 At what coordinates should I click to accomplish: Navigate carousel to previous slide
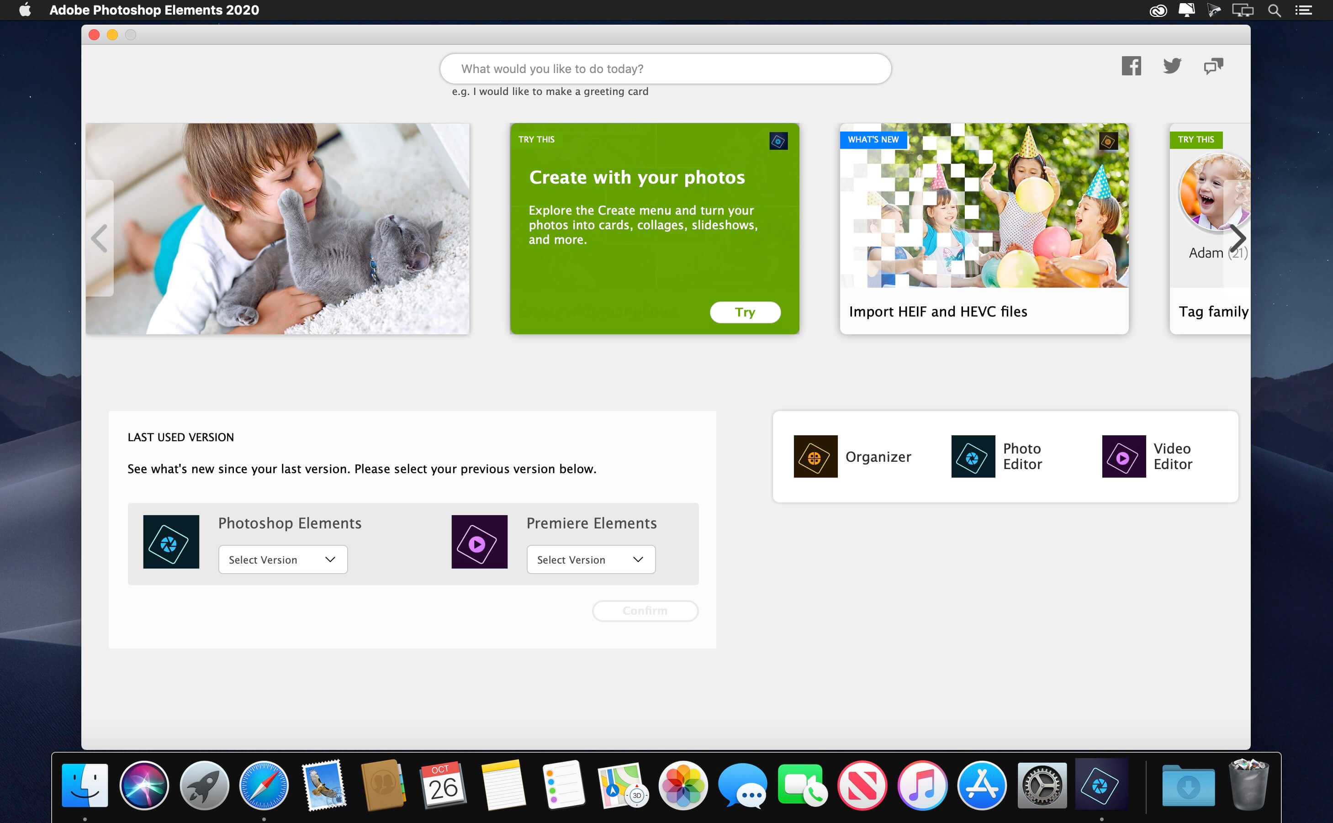100,238
